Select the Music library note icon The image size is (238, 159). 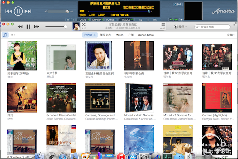5,35
